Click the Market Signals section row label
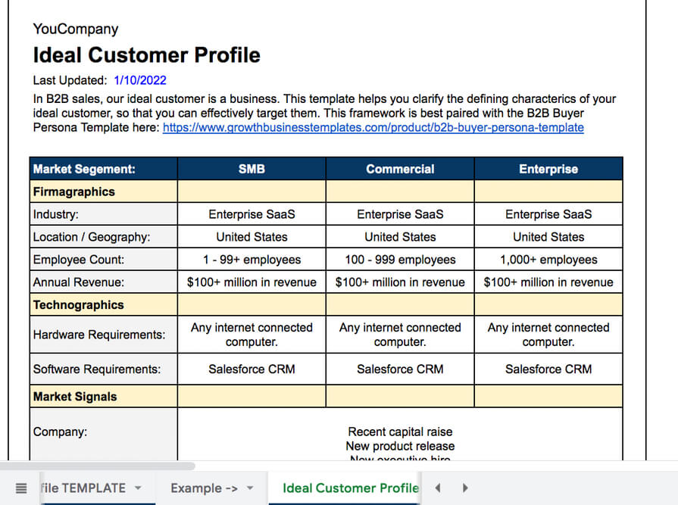Viewport: 678px width, 505px height. tap(104, 397)
